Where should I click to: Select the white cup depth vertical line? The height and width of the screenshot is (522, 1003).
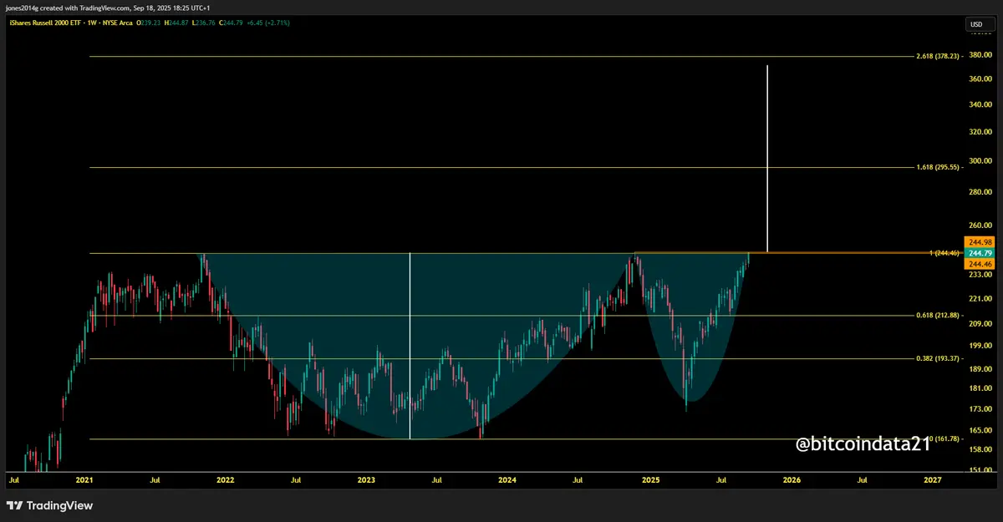[x=410, y=346]
